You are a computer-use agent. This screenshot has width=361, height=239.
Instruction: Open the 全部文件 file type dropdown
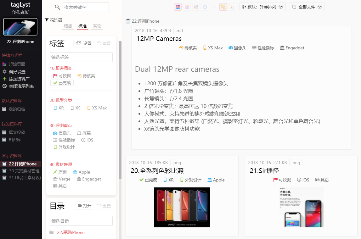tap(307, 7)
